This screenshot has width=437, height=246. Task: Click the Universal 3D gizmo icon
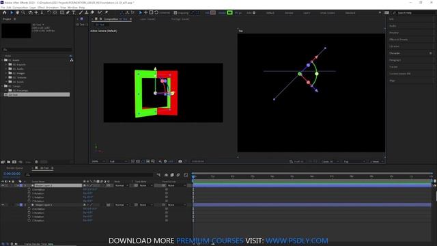click(140, 12)
